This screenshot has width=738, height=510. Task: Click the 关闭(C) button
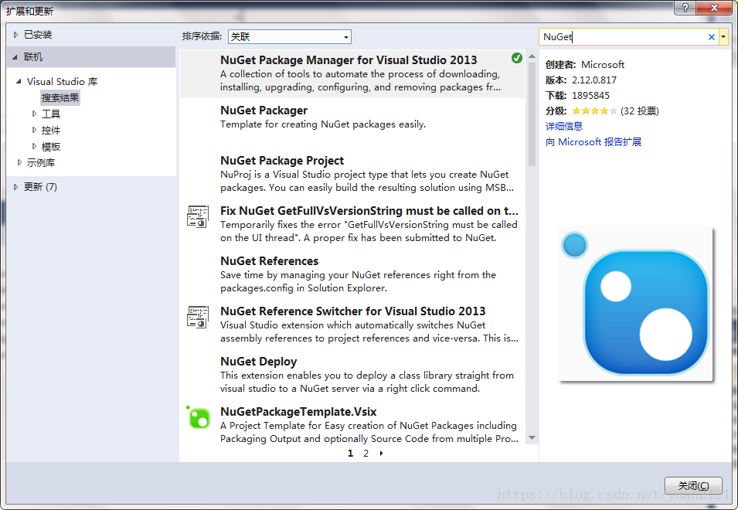coord(693,485)
